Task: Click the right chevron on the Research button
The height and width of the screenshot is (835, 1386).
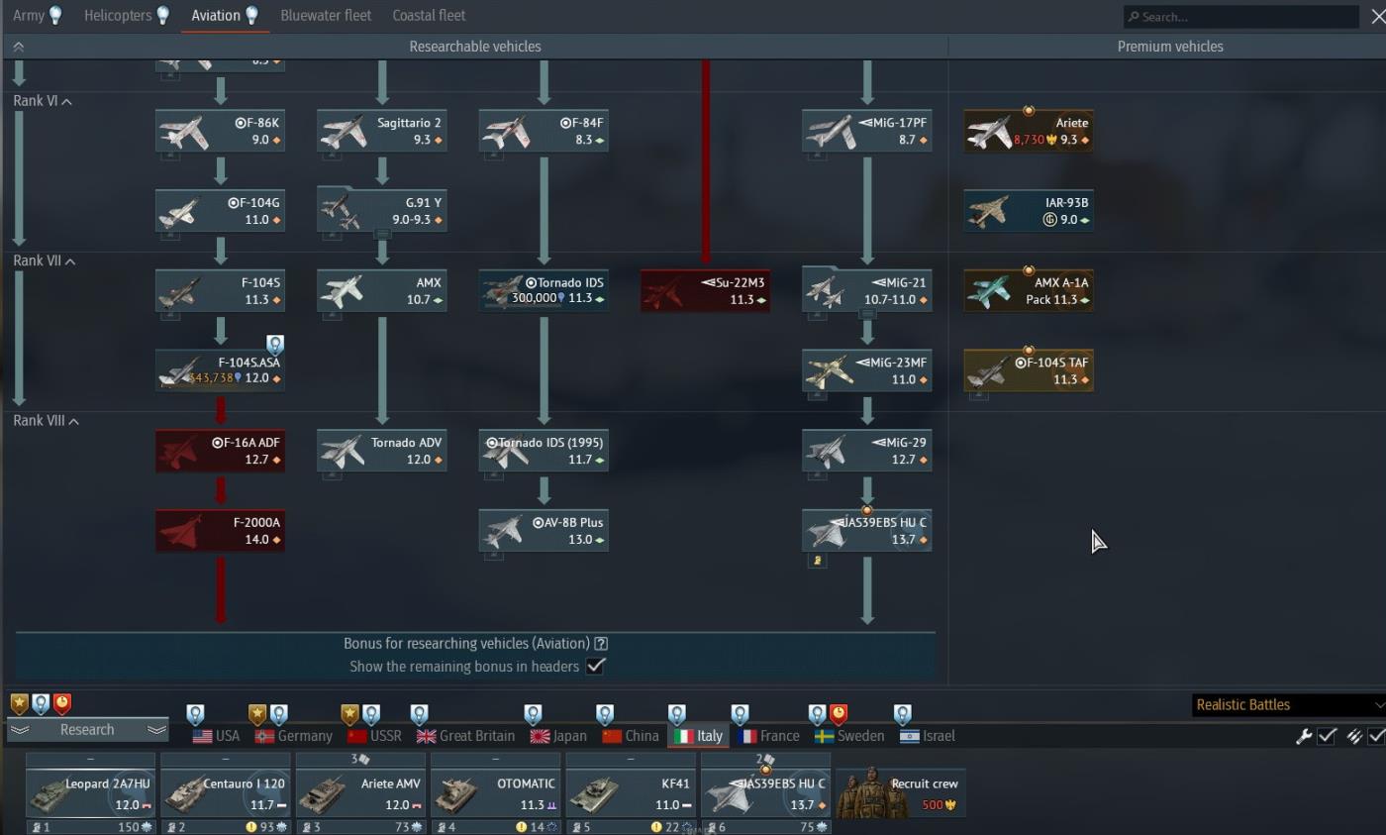Action: point(155,730)
